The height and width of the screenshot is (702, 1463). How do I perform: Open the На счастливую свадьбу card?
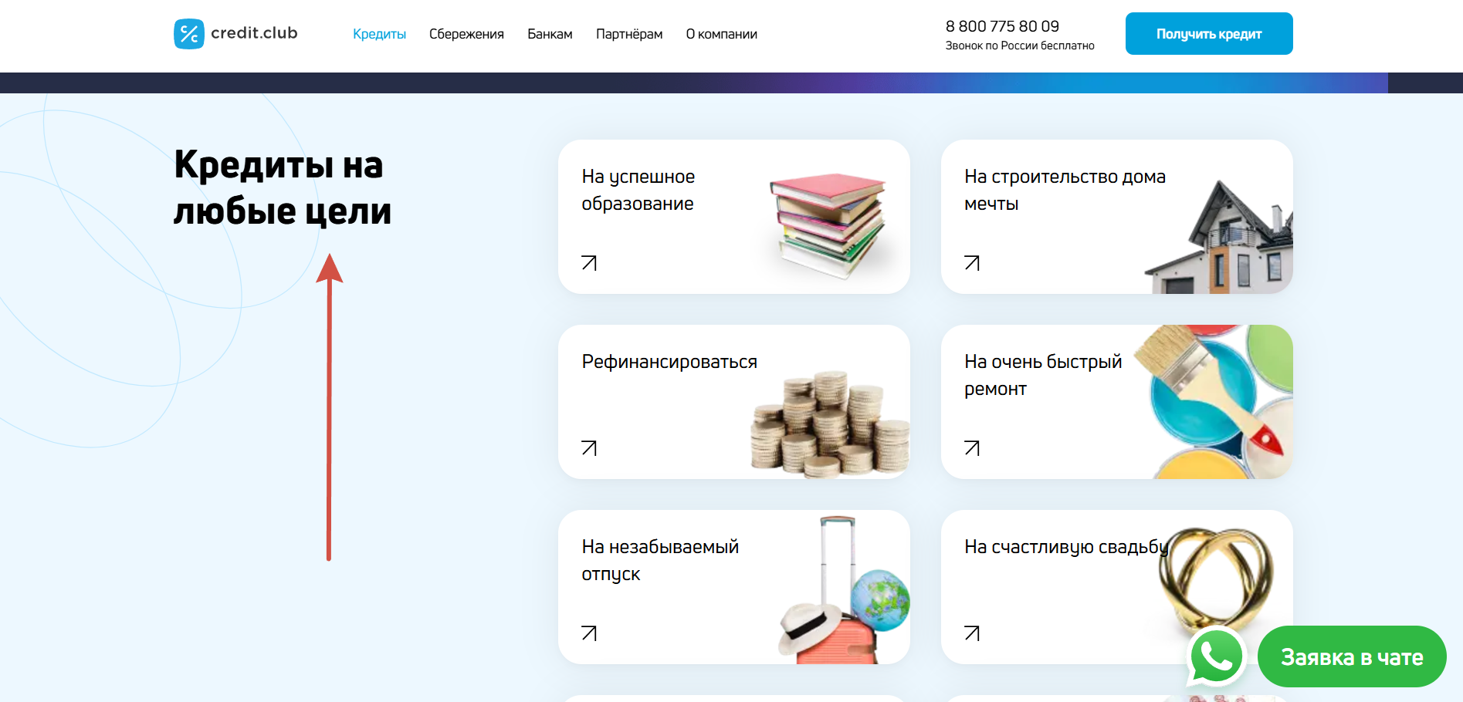(1117, 587)
